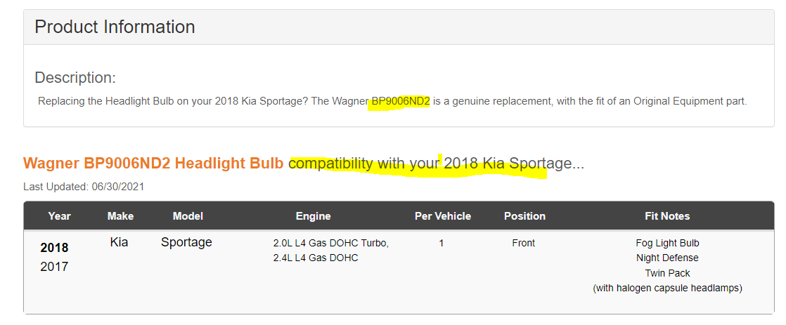Click the highlighted compatibility heading text

436,164
